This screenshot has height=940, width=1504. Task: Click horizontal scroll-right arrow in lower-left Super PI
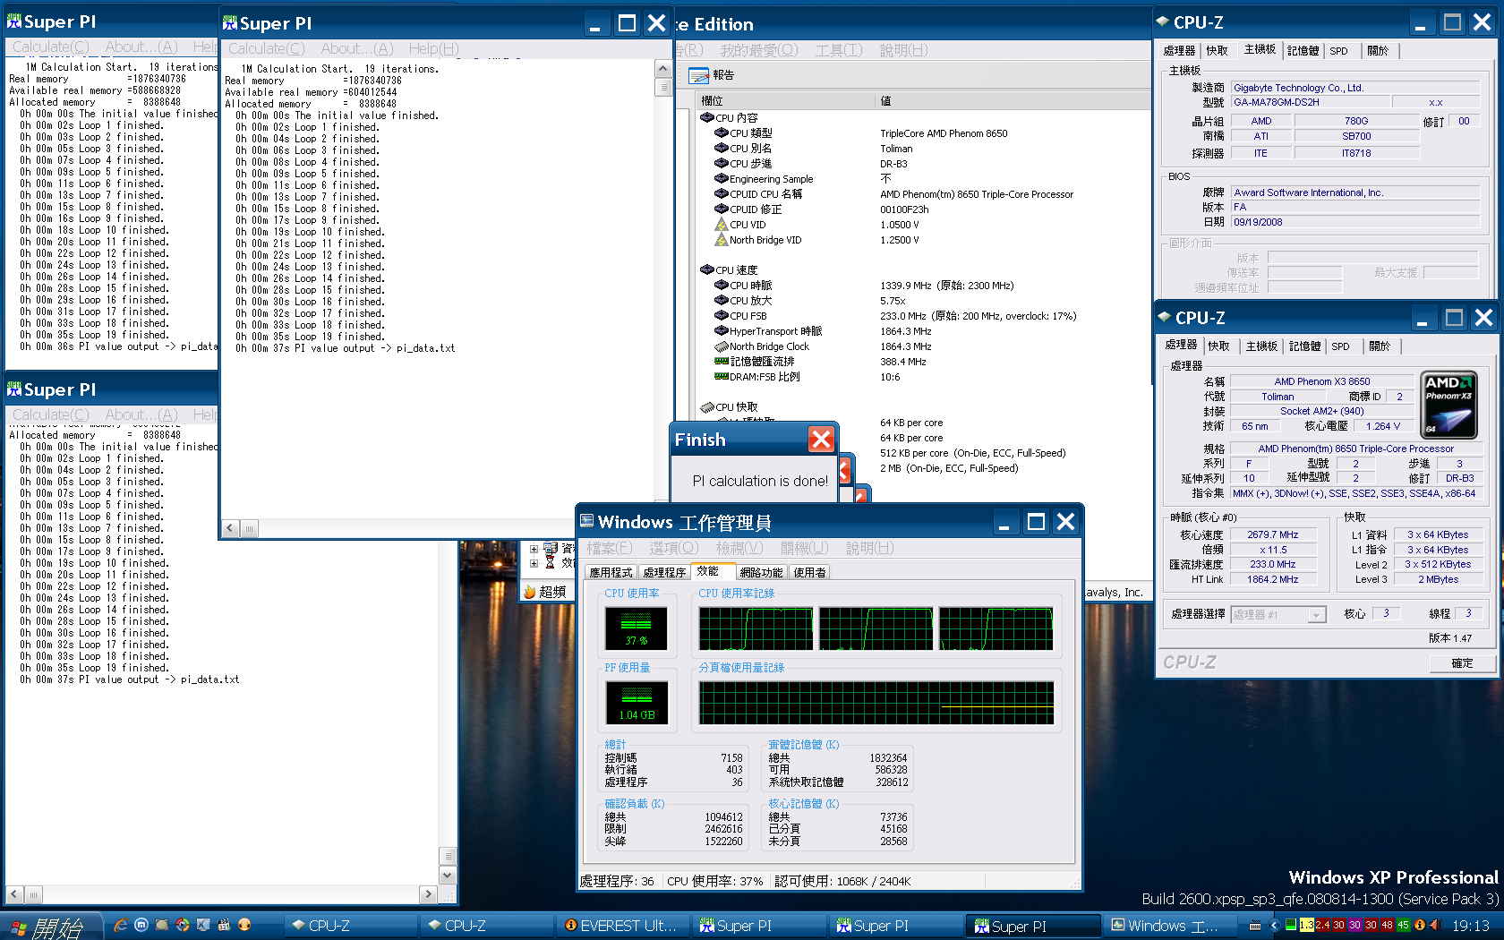point(428,893)
